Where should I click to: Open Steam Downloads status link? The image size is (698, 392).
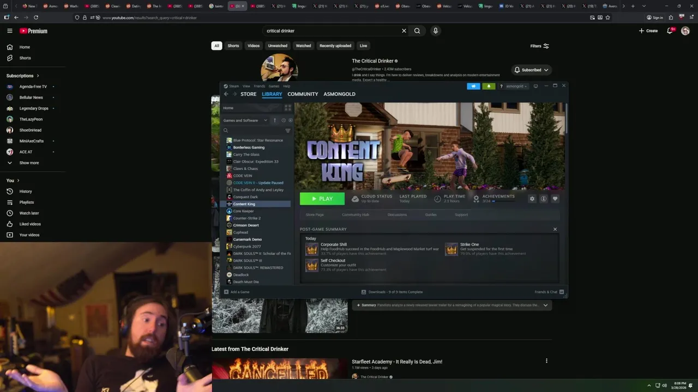coord(392,292)
